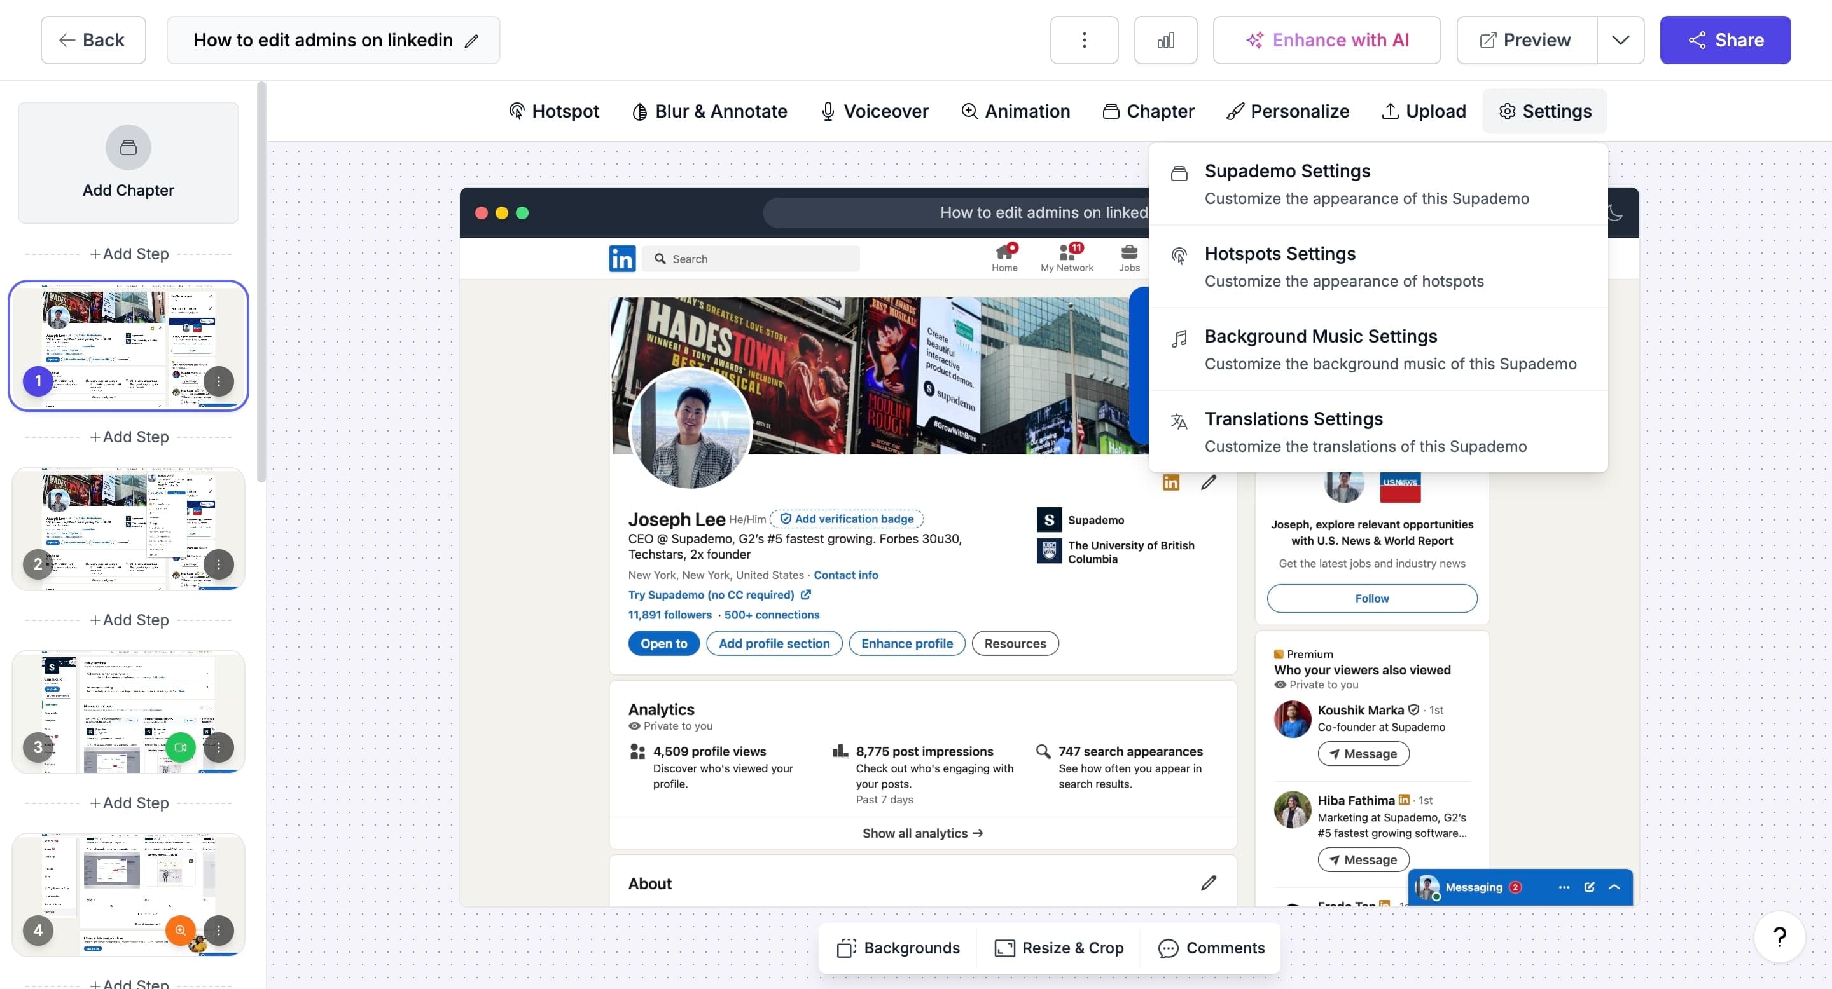Open the three-dot more options button in header
The height and width of the screenshot is (989, 1832).
[x=1084, y=40]
